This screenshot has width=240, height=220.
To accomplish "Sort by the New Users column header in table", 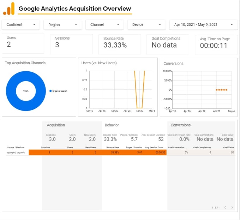I will 91,148.
